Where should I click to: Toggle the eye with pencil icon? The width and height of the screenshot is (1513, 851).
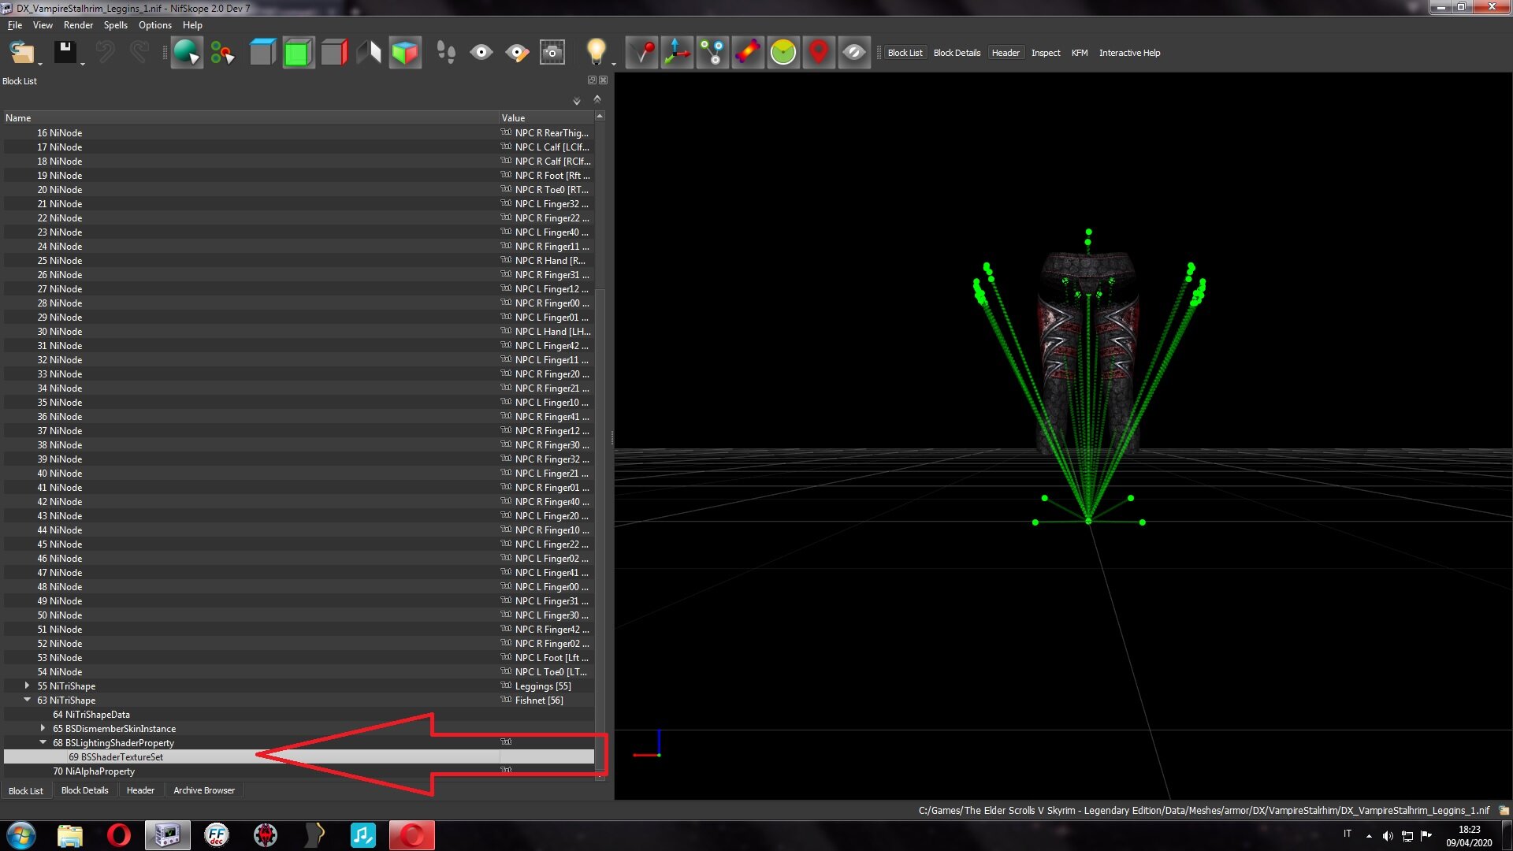[x=517, y=53]
